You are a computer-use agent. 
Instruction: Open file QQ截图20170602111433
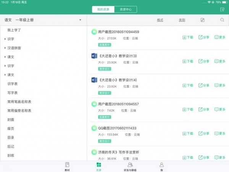[x=117, y=128]
